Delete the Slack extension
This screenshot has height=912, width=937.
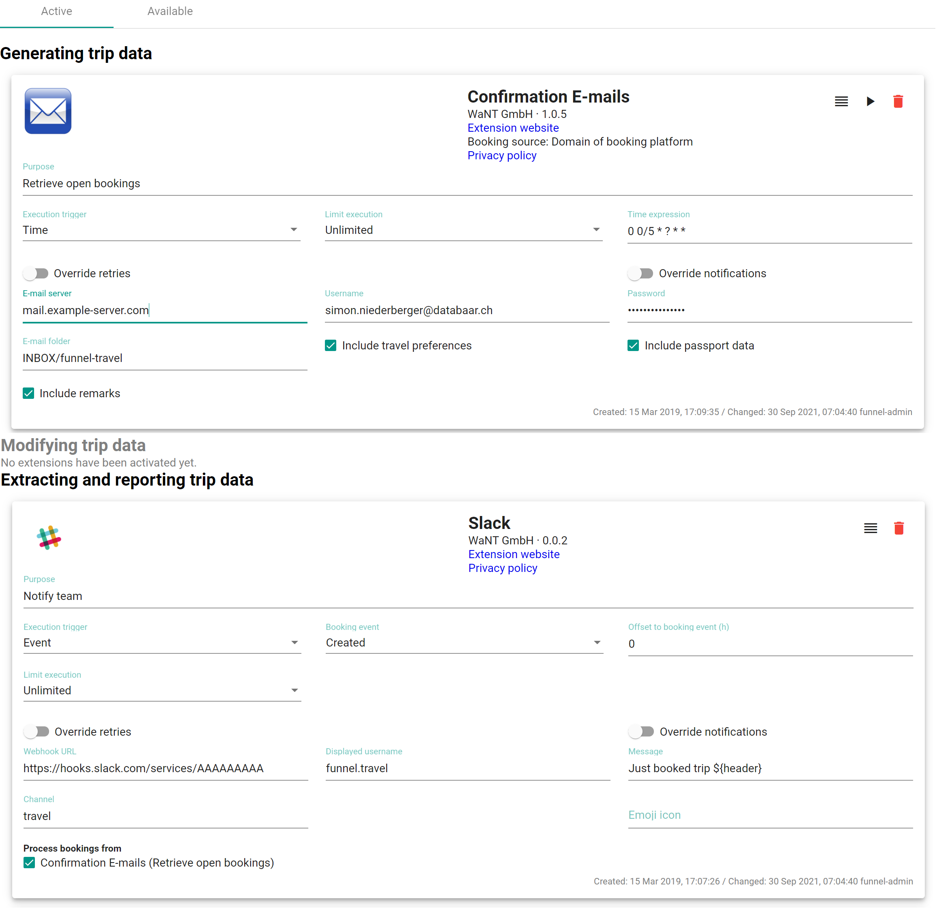point(900,529)
